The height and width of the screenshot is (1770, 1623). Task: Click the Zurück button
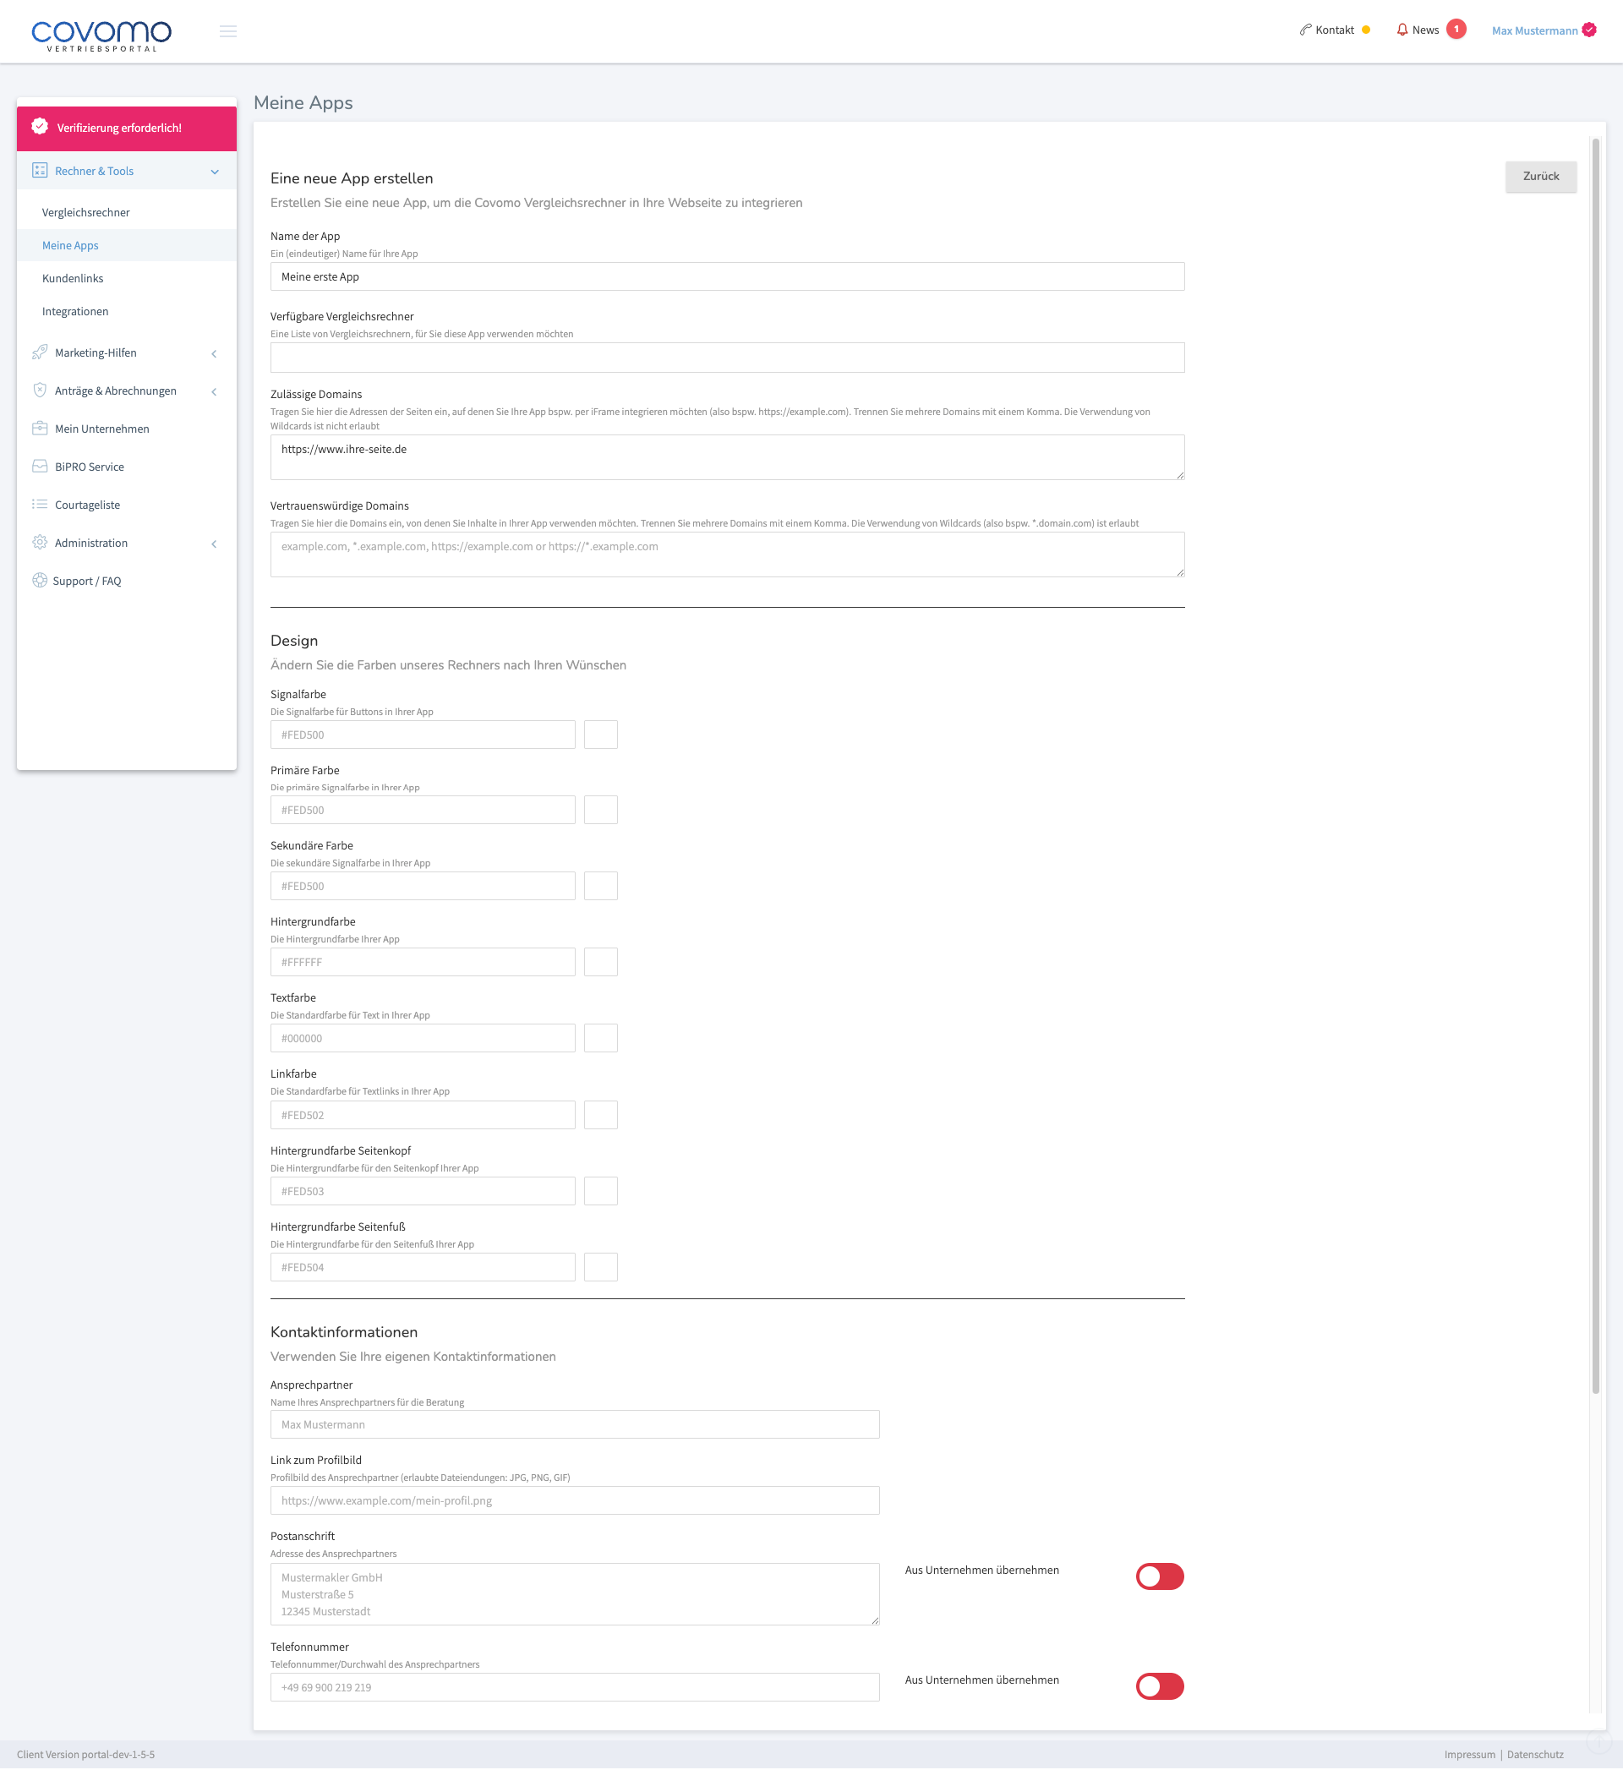[1540, 177]
